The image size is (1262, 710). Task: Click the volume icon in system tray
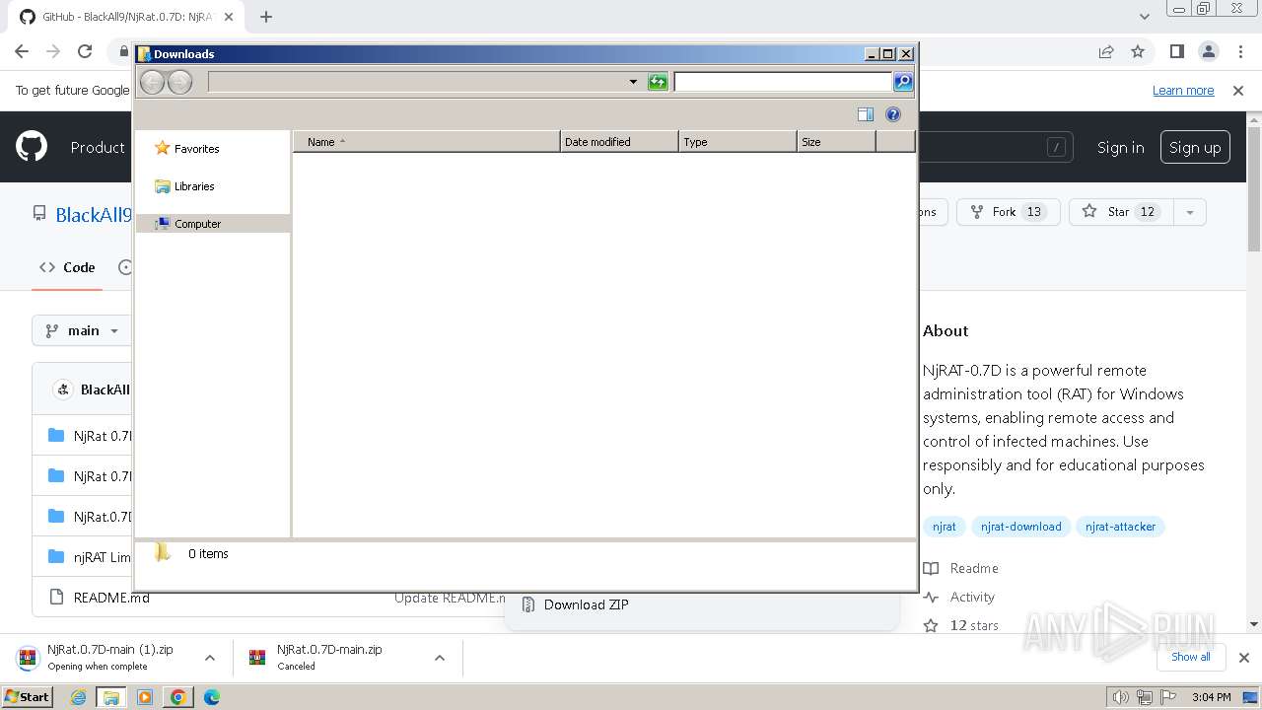1120,697
